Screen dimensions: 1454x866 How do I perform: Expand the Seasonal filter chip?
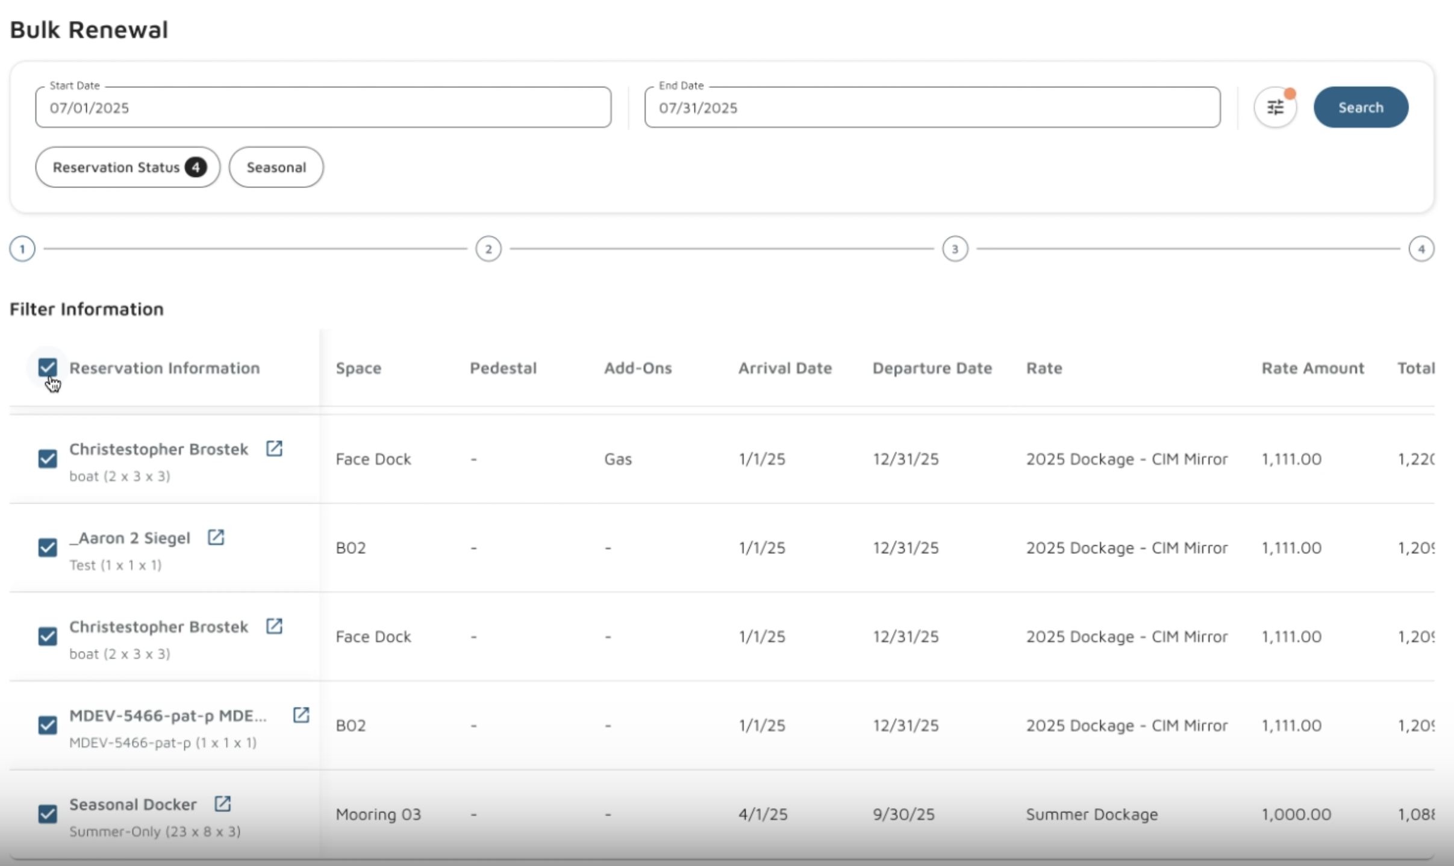point(276,167)
